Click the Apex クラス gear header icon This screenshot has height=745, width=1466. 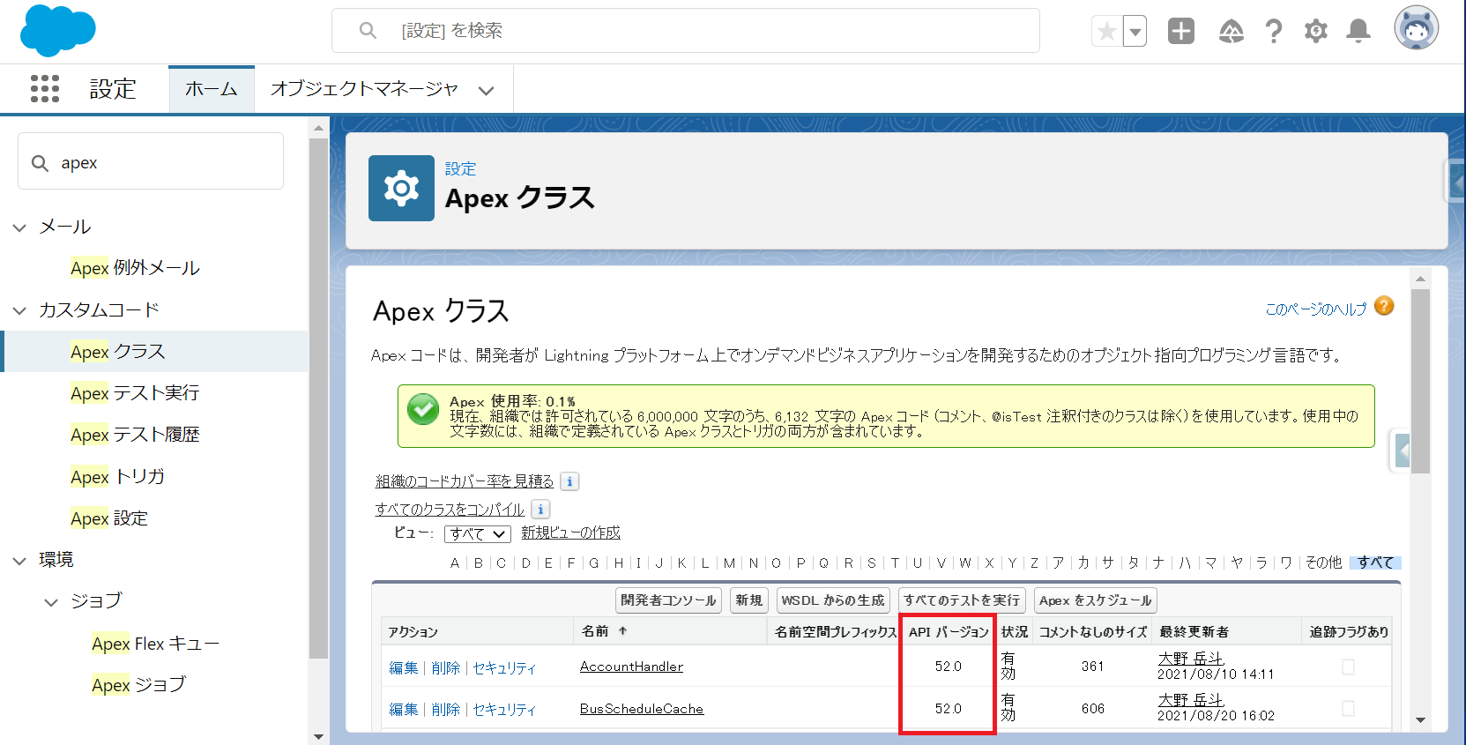click(x=401, y=188)
